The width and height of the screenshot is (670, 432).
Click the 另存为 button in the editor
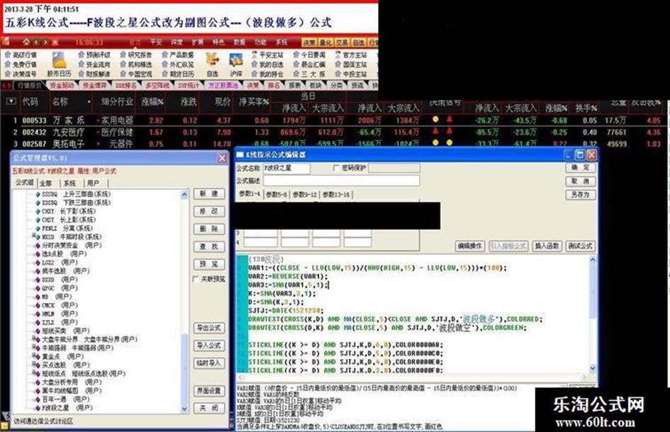[580, 194]
